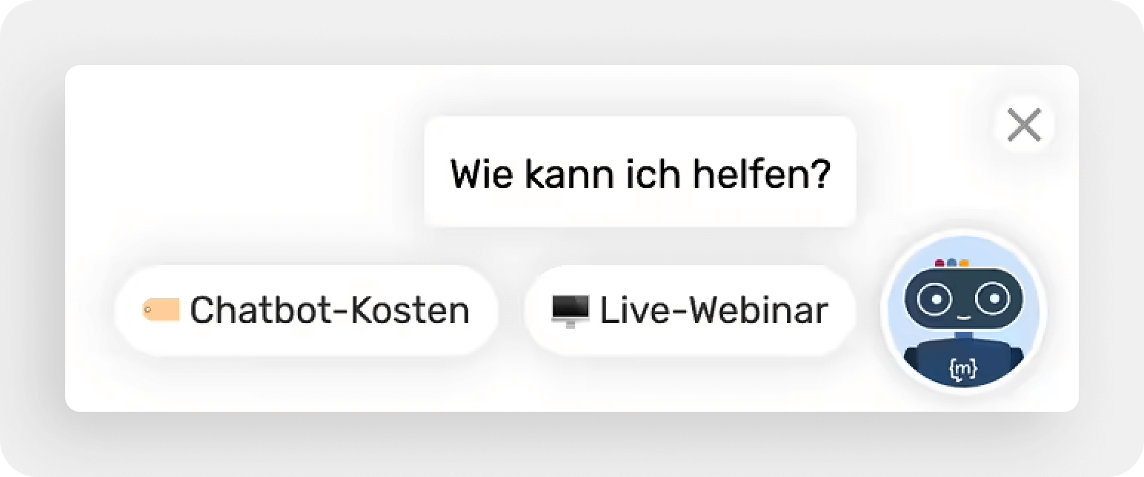Screen dimensions: 1144x477
Task: Click the empty white area left of the greeting
Action: 245,170
